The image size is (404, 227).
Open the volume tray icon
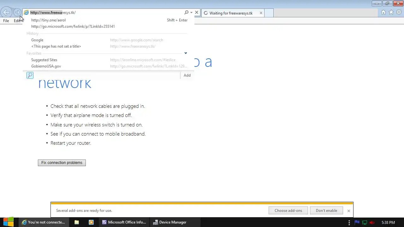372,222
